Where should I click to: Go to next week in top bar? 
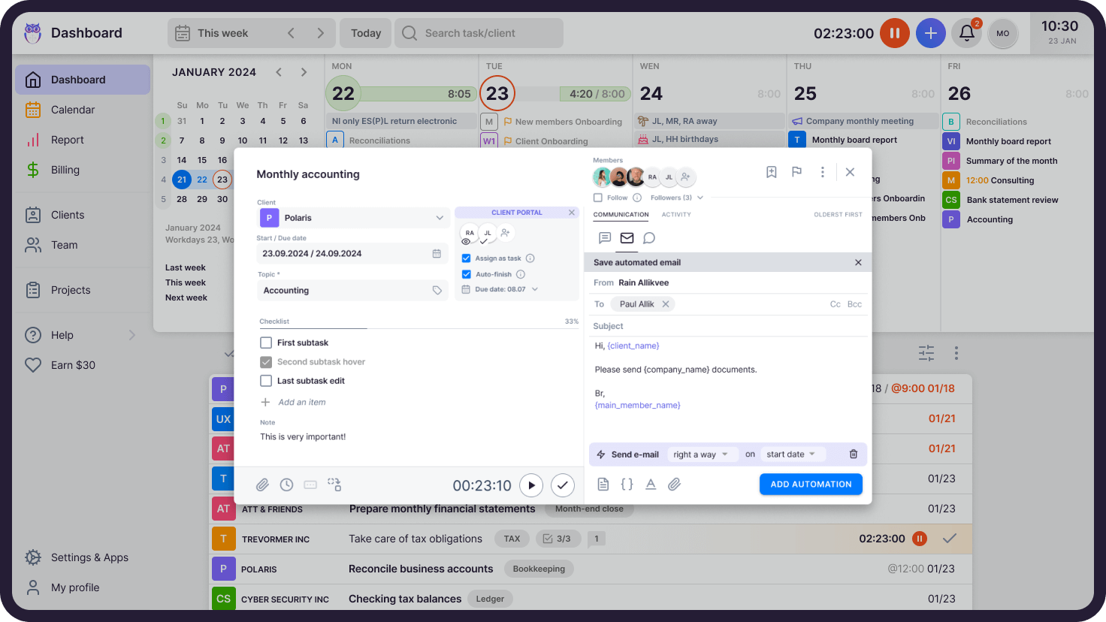320,33
